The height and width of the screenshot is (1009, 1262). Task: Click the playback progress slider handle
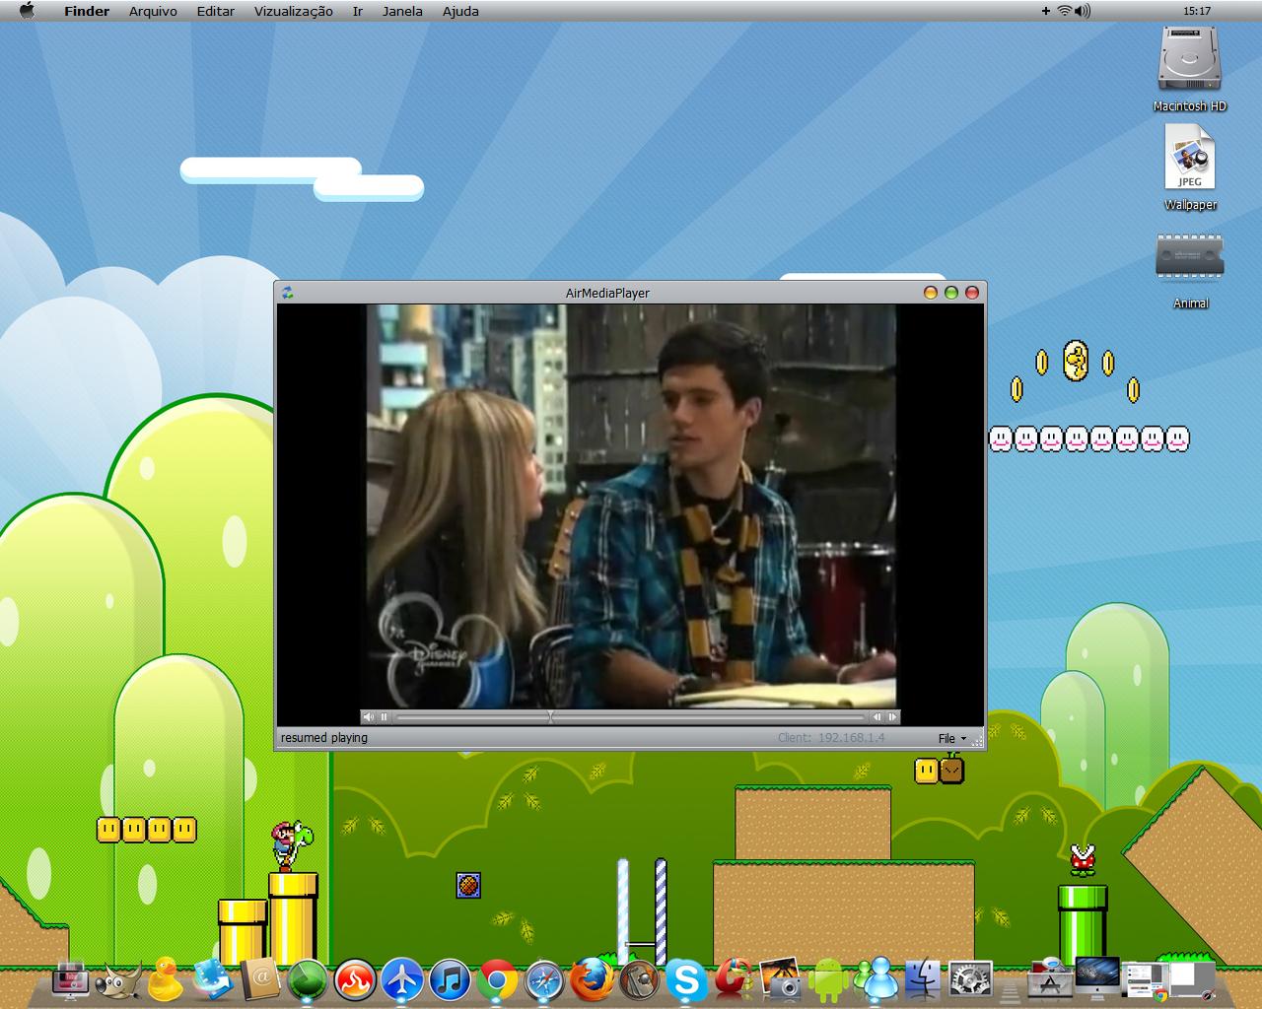(x=551, y=717)
